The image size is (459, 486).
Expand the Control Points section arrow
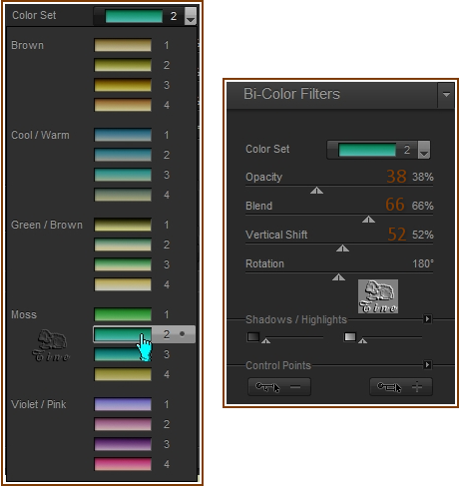(x=427, y=365)
